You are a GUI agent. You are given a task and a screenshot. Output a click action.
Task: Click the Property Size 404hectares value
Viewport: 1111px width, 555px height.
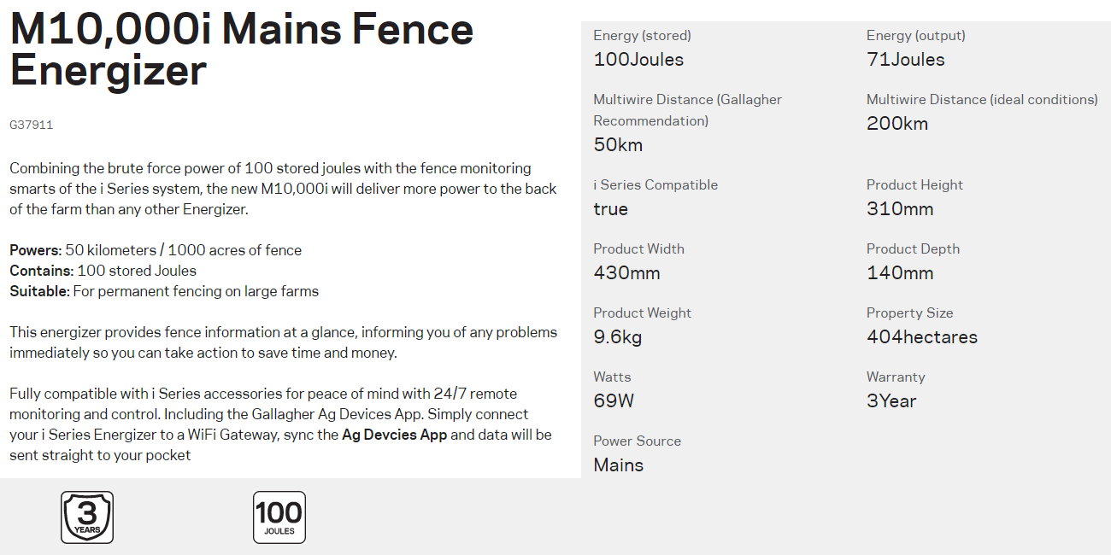tap(922, 337)
